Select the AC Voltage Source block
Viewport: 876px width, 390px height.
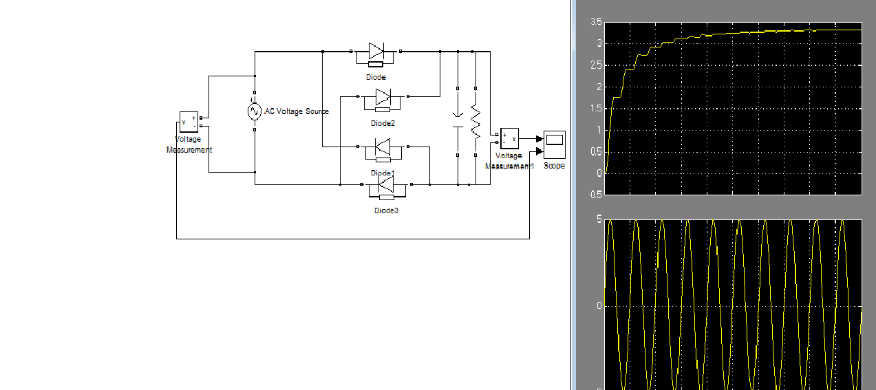[254, 111]
